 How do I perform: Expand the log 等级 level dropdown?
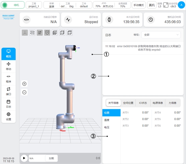[x=161, y=35]
